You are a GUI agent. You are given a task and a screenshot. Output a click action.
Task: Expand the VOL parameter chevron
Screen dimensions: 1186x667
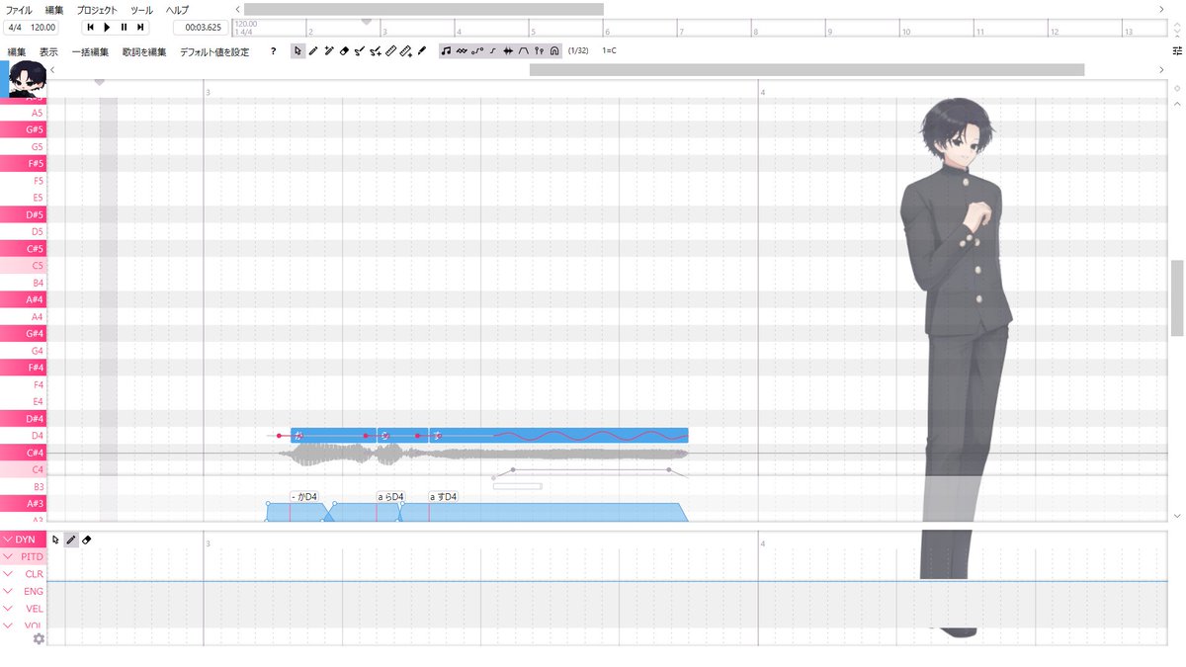8,625
